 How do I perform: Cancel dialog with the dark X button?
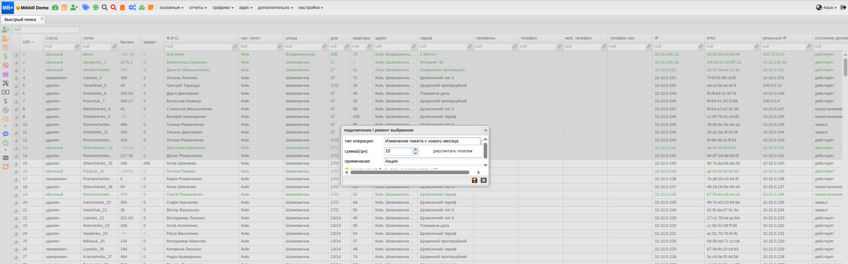(x=484, y=180)
